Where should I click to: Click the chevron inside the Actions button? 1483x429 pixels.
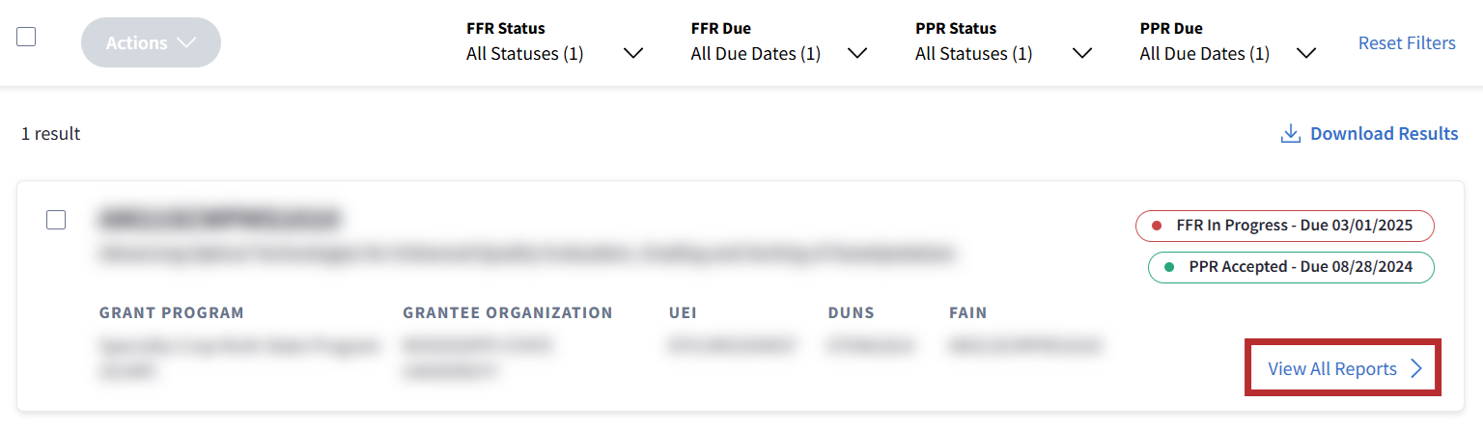click(x=188, y=42)
